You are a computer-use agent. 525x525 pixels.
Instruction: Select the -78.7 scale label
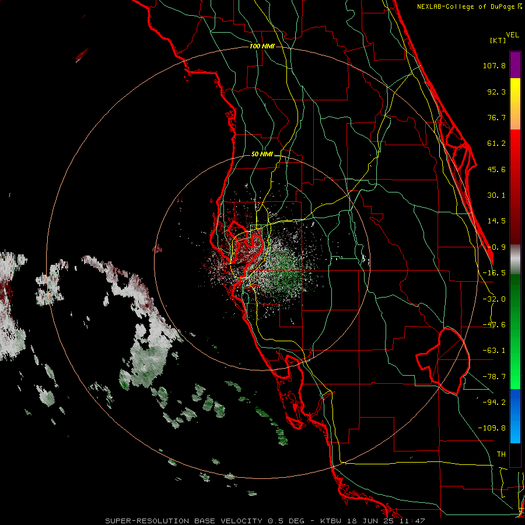coord(494,377)
